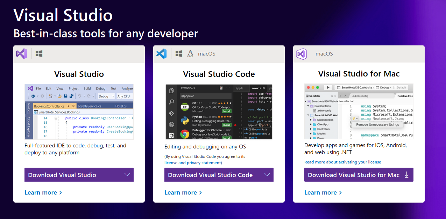The image size is (446, 219).
Task: Click the Visual Studio Code blue logo icon
Action: coord(161,53)
